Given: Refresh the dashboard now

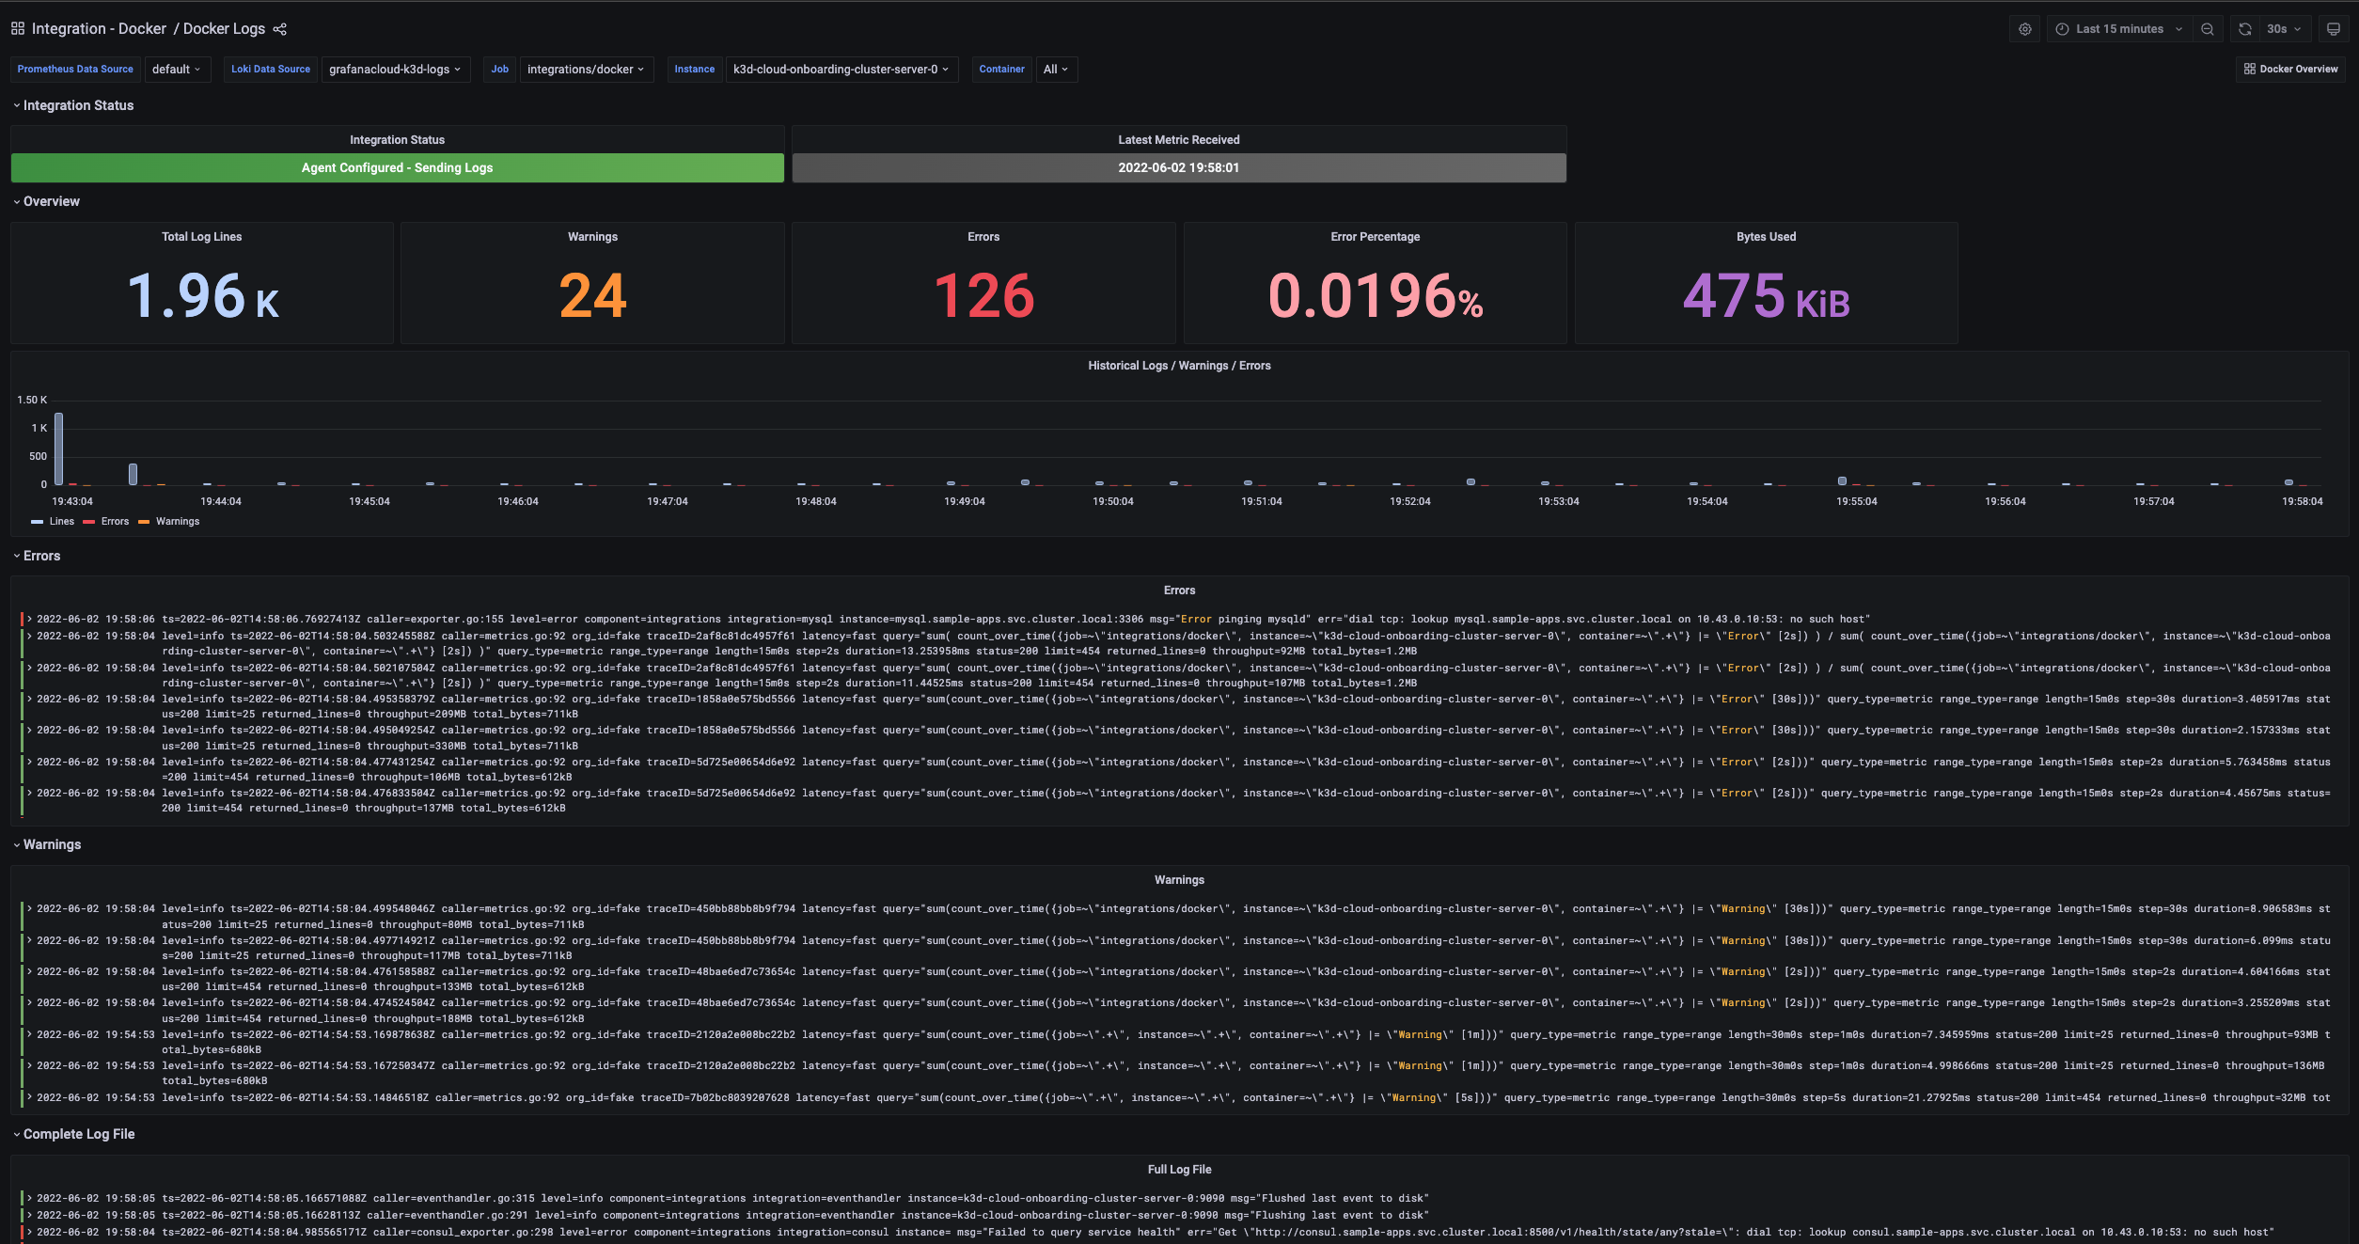Looking at the screenshot, I should pyautogui.click(x=2245, y=29).
